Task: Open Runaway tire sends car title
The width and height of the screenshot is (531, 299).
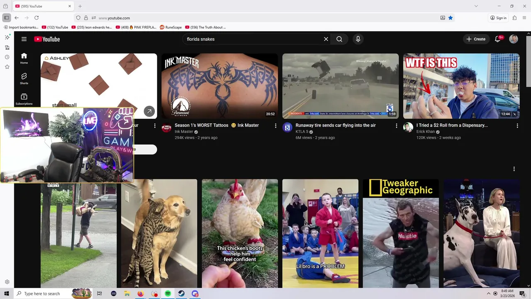Action: coord(336,125)
